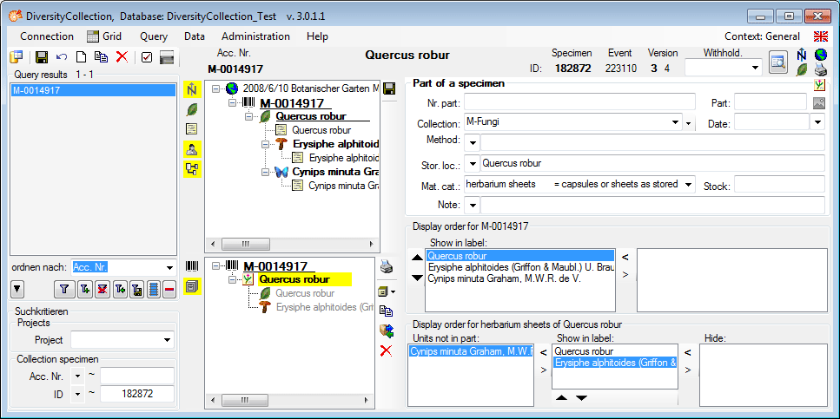Click the black up arrow beside Show in label list
Screen dimensions: 840x419
point(417,257)
